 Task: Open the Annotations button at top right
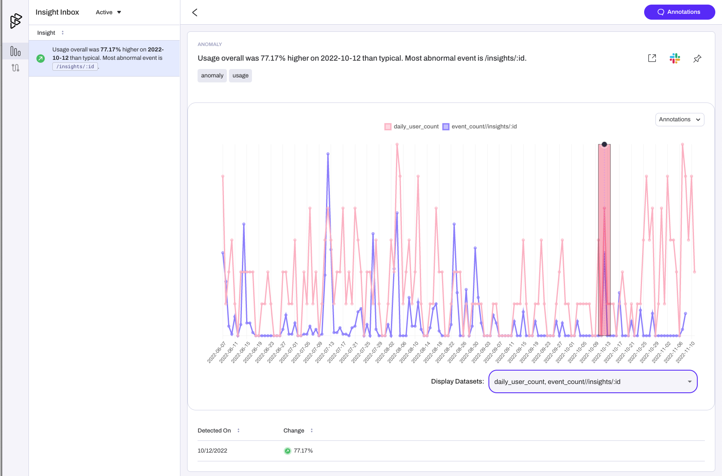(679, 12)
